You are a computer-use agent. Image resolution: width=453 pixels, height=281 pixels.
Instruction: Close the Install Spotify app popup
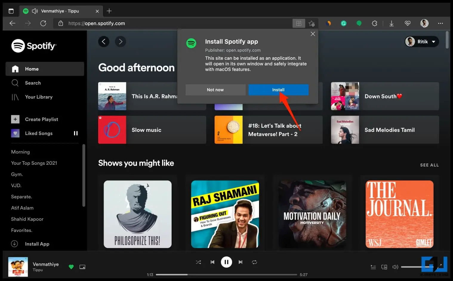point(313,34)
